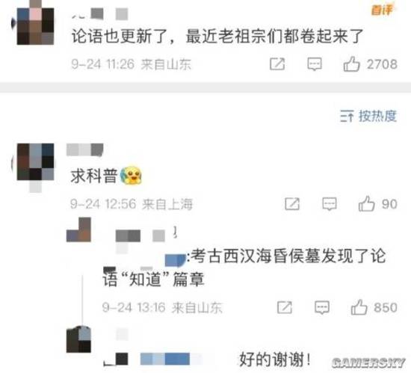The height and width of the screenshot is (373, 411).
Task: Open replies on the 2708-like top comment
Action: [x=315, y=64]
